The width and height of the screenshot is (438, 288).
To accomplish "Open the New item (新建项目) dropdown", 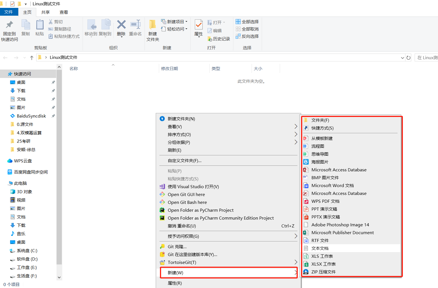I will click(174, 22).
